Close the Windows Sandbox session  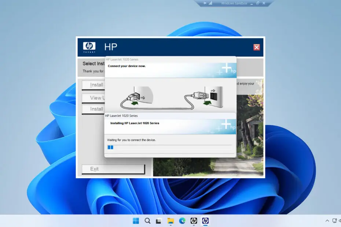pos(264,3)
